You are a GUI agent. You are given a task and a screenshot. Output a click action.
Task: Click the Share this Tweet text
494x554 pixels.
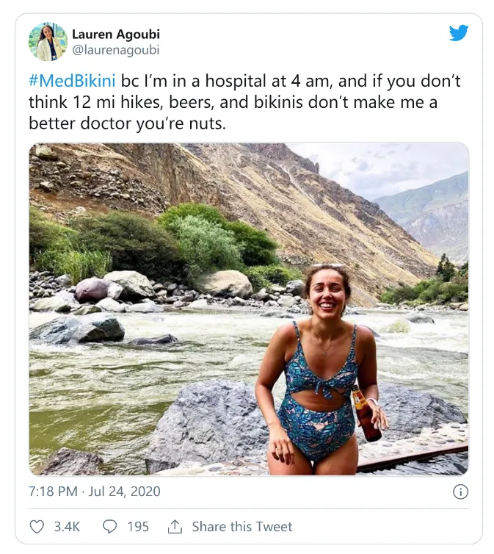241,527
